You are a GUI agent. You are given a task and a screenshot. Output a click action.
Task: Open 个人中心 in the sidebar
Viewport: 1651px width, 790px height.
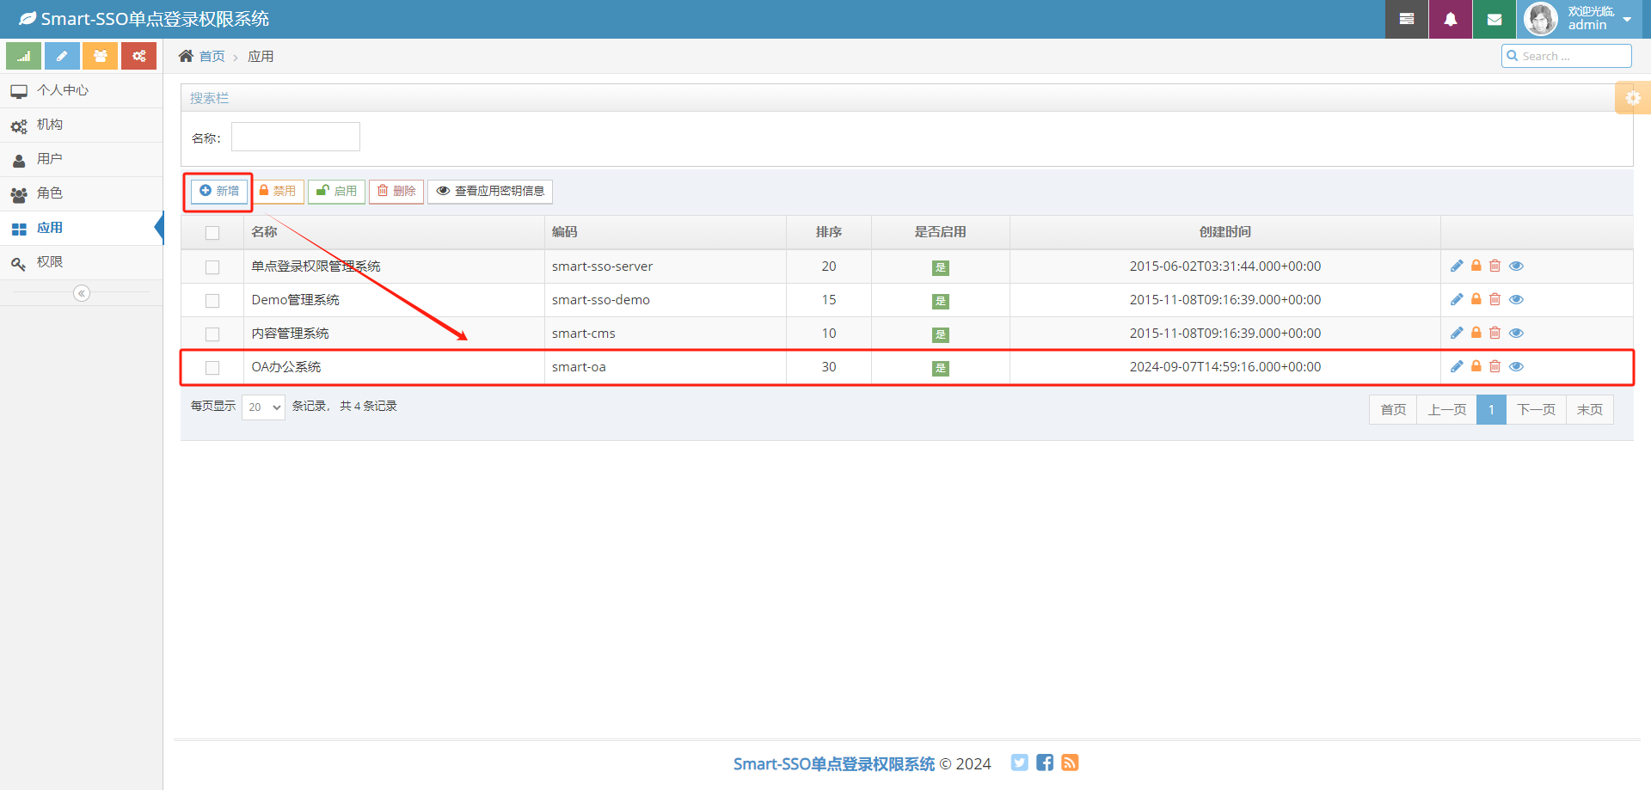82,90
